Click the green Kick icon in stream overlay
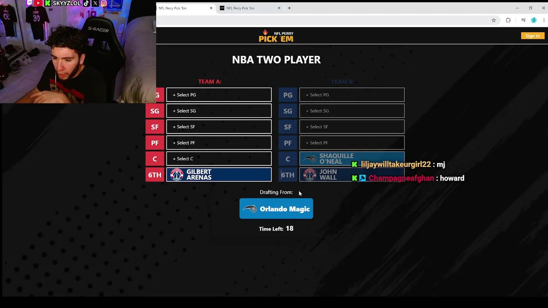 [48, 3]
